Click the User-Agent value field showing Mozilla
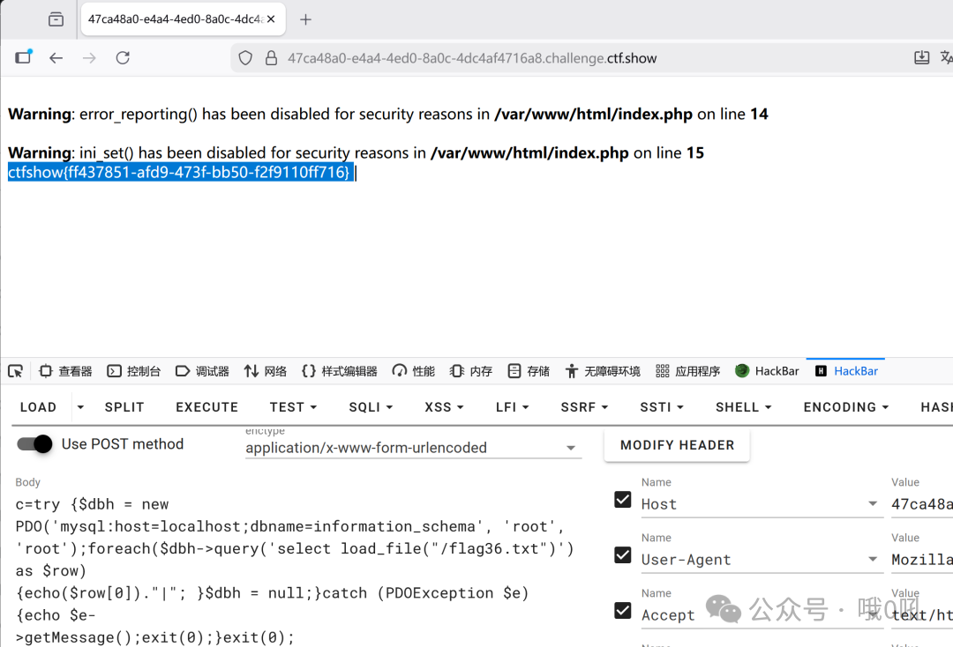This screenshot has height=647, width=953. 922,560
